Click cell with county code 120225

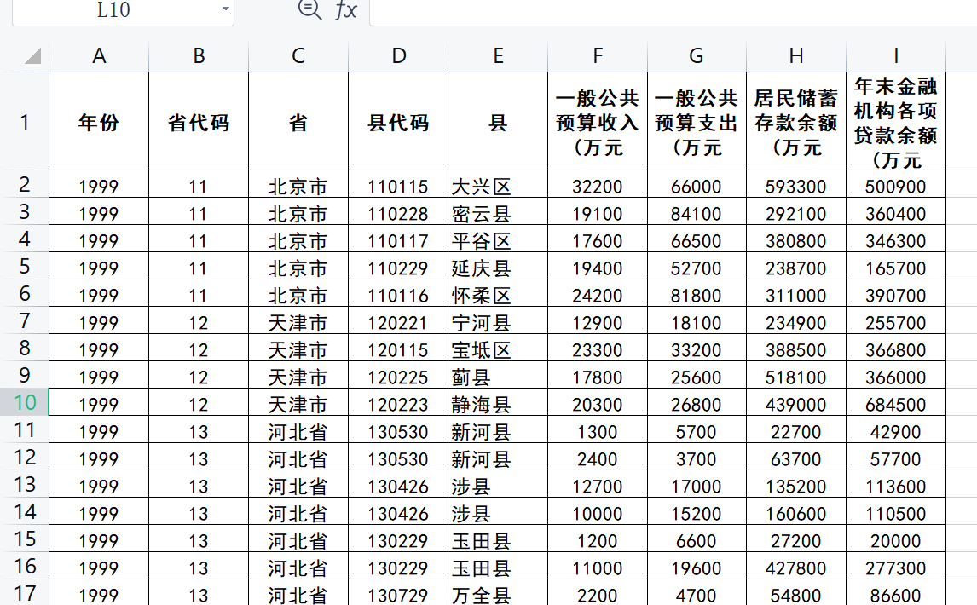(x=398, y=377)
